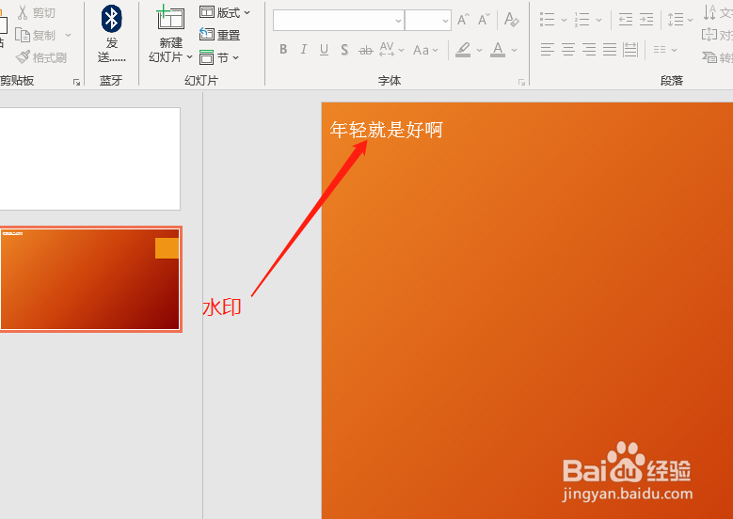Open the columns menu icon
Screen dimensions: 733x519
point(664,50)
